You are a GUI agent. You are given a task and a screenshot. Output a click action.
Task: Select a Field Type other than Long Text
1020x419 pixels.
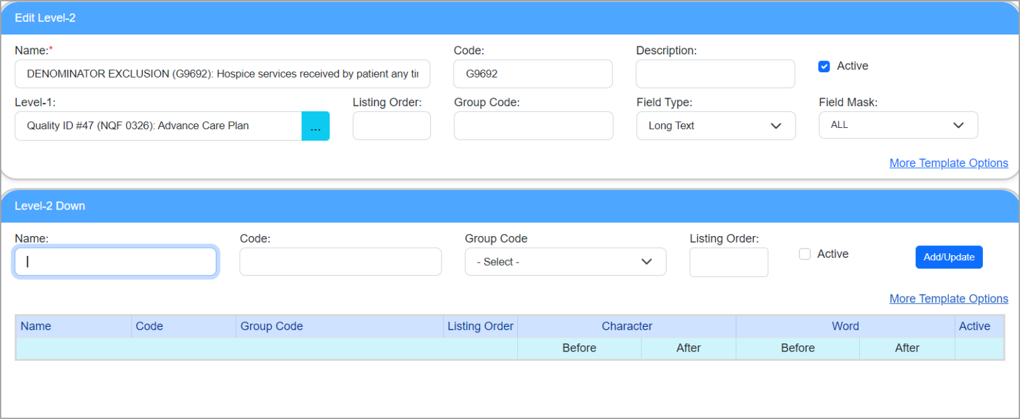click(716, 125)
